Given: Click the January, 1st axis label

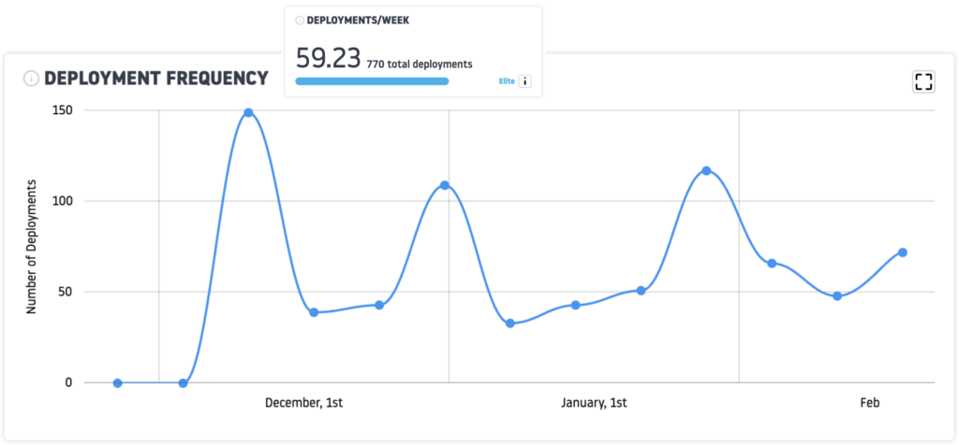Looking at the screenshot, I should 594,403.
